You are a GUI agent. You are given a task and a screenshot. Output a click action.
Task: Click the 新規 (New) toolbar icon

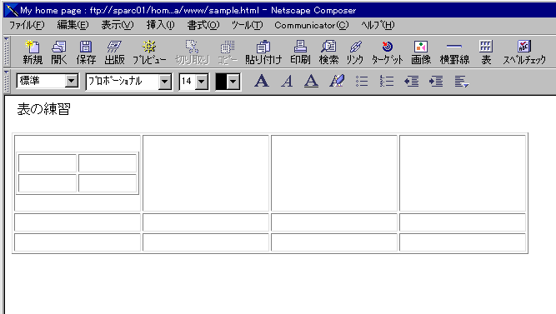point(33,52)
